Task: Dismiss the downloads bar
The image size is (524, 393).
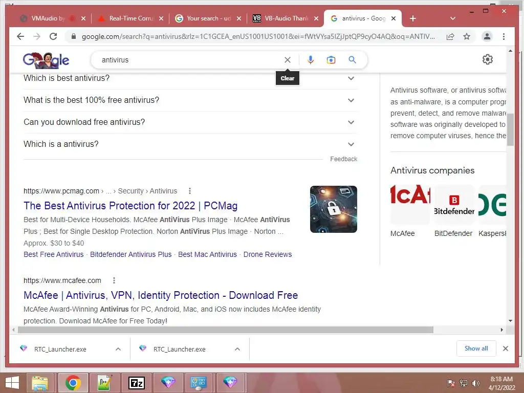Action: click(505, 348)
